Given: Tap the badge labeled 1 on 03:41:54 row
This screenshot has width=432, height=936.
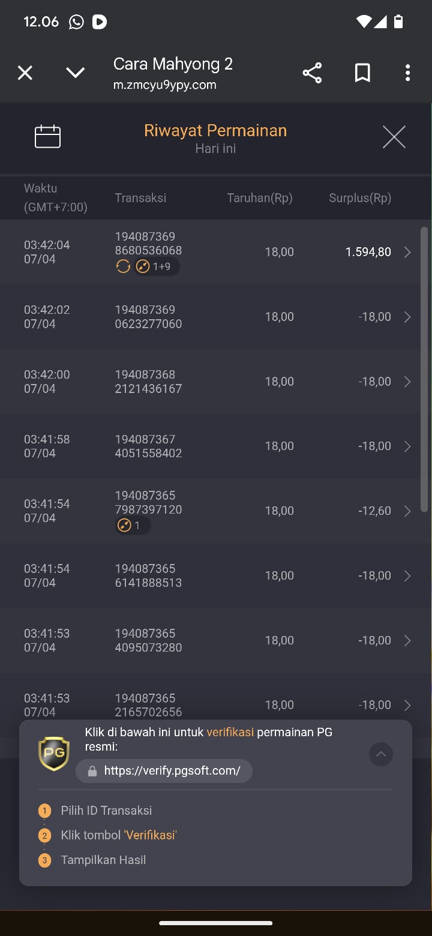Looking at the screenshot, I should point(133,526).
